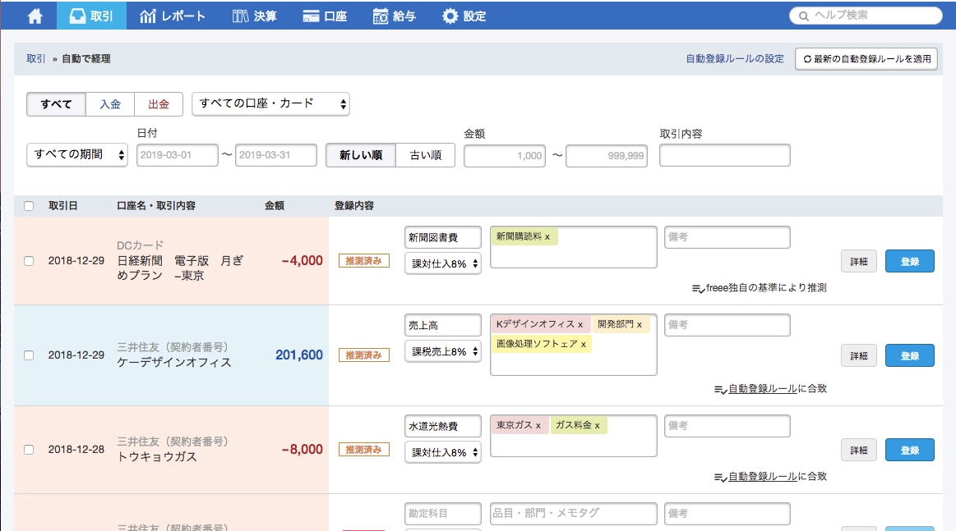
Task: Open the レポート menu
Action: [173, 16]
